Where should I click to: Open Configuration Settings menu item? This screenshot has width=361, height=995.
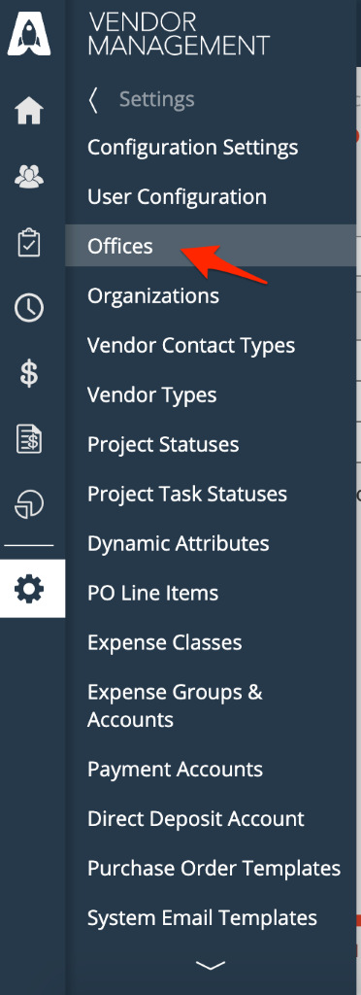pos(192,148)
